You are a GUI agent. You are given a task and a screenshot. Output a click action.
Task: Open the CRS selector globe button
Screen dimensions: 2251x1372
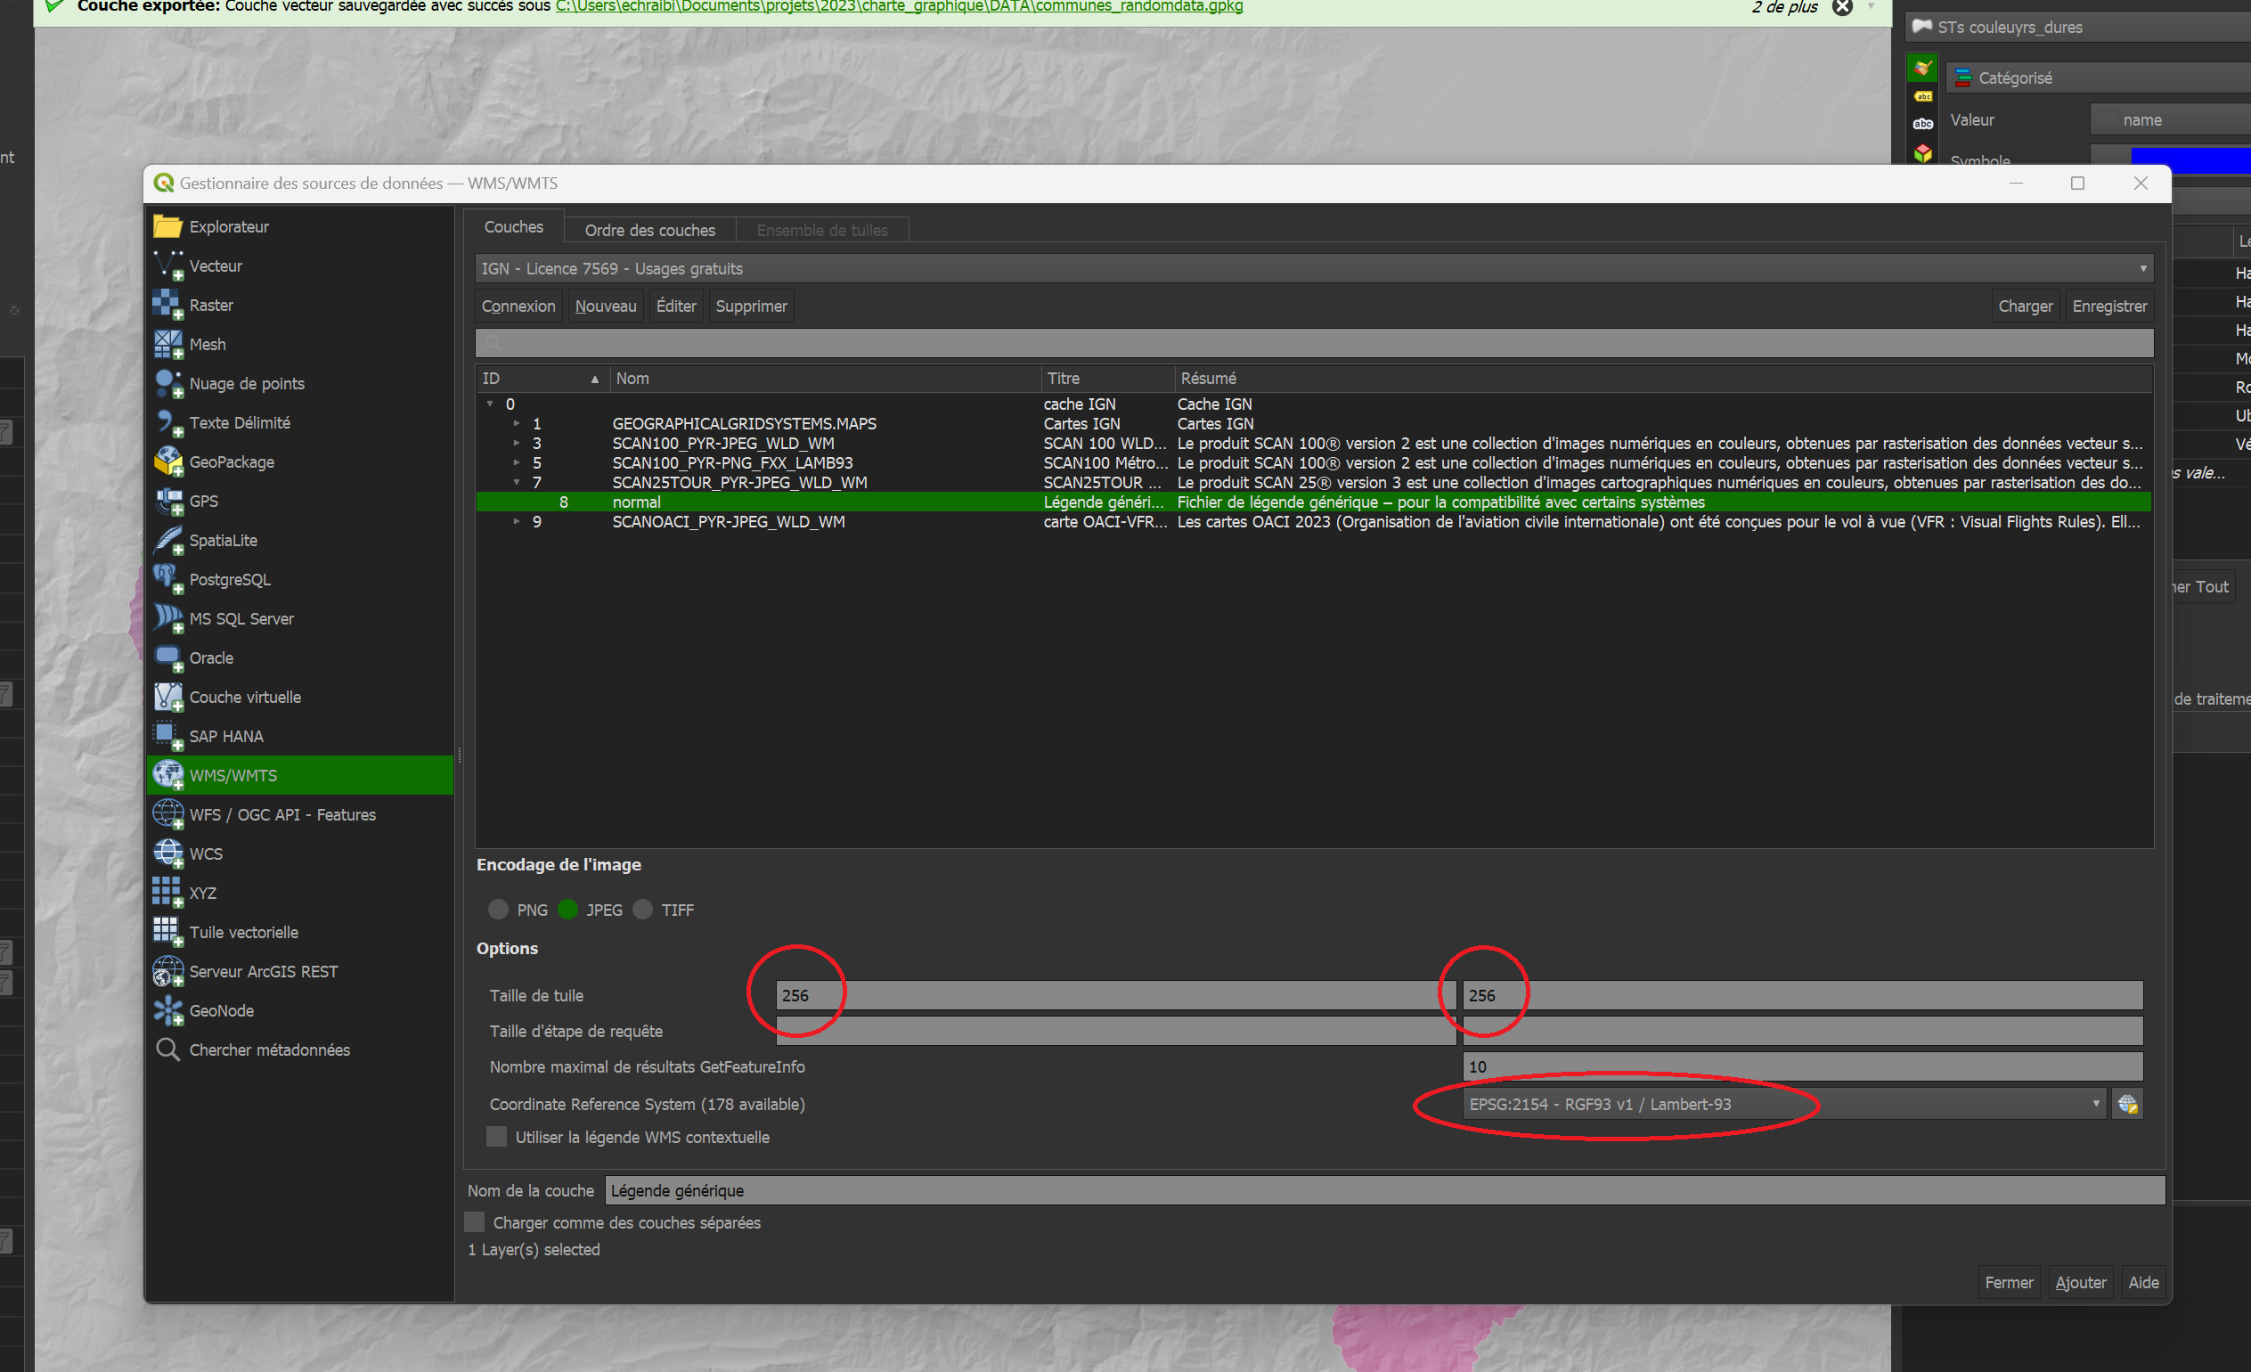click(x=2128, y=1105)
